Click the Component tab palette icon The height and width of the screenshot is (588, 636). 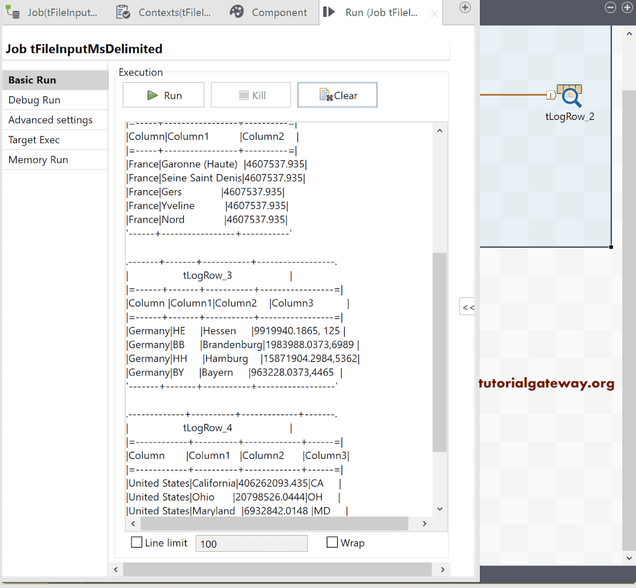237,12
